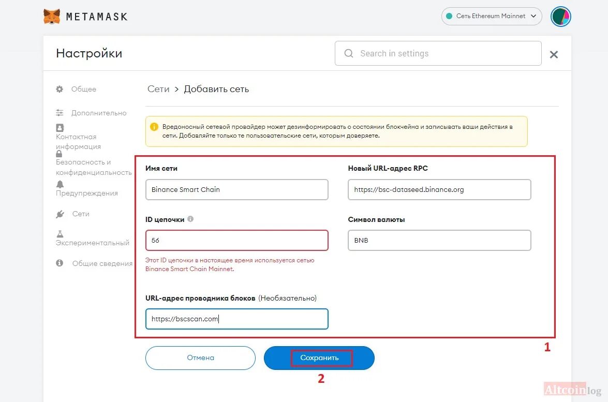
Task: Click the Отмена button
Action: (200, 358)
